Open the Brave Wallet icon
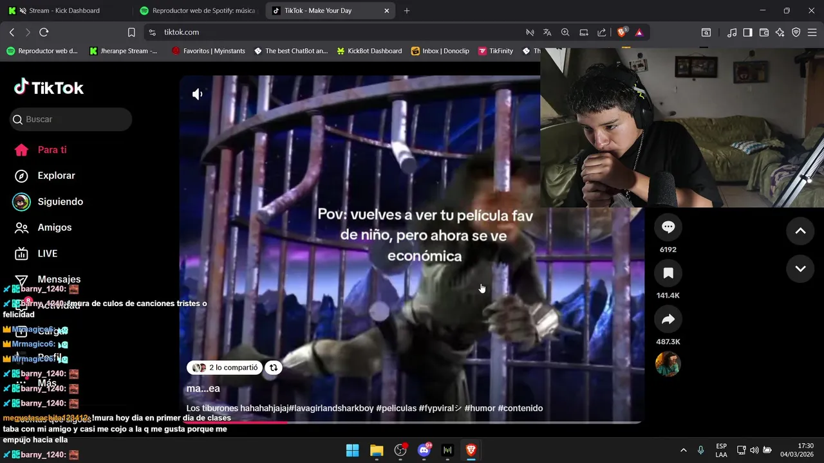 tap(764, 32)
